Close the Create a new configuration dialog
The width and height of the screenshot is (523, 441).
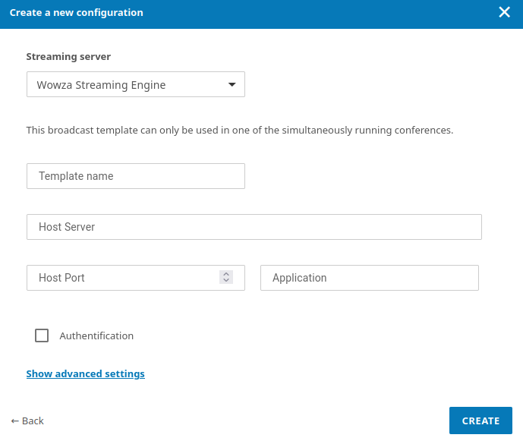coord(504,12)
